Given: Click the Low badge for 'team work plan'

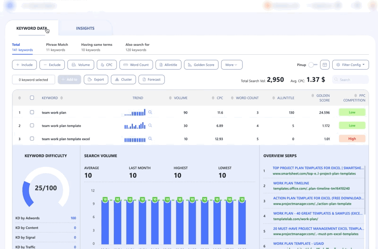Looking at the screenshot, I should tap(352, 112).
